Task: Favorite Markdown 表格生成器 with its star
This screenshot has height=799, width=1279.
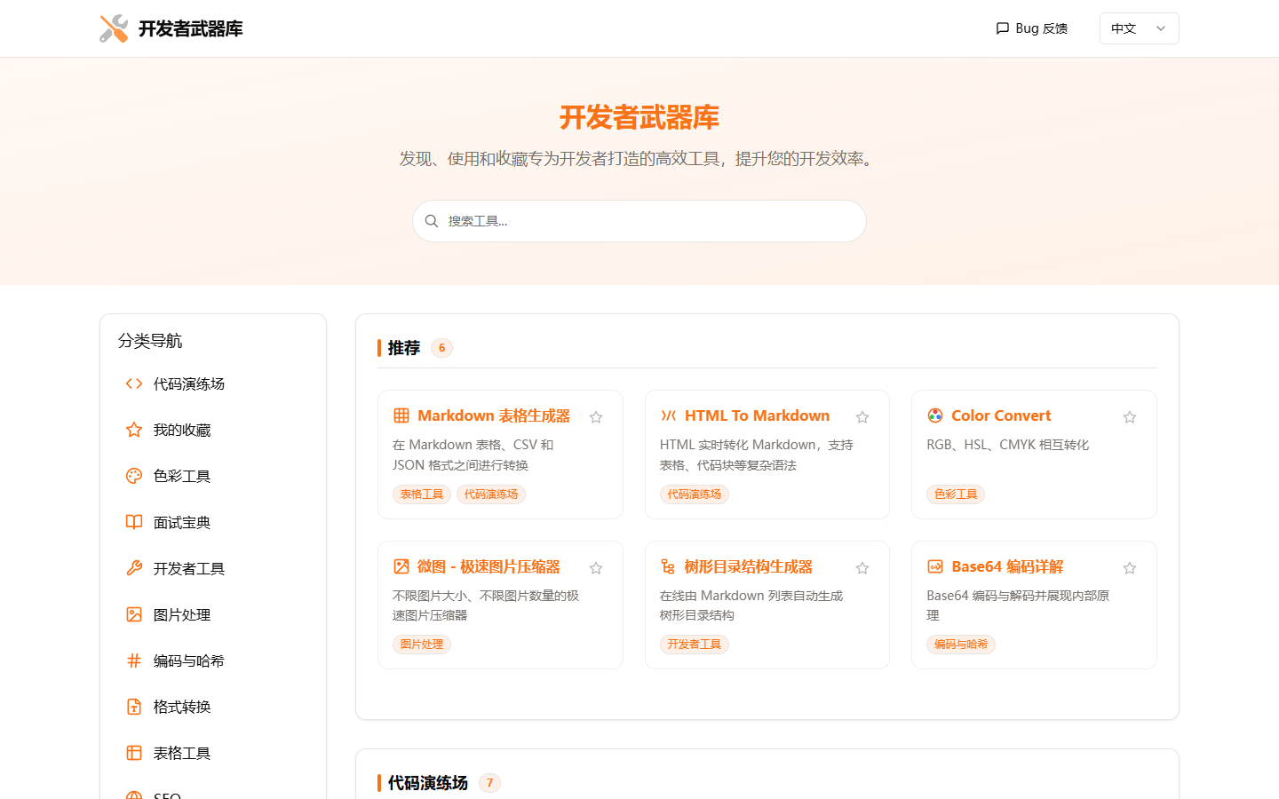Action: [x=596, y=417]
